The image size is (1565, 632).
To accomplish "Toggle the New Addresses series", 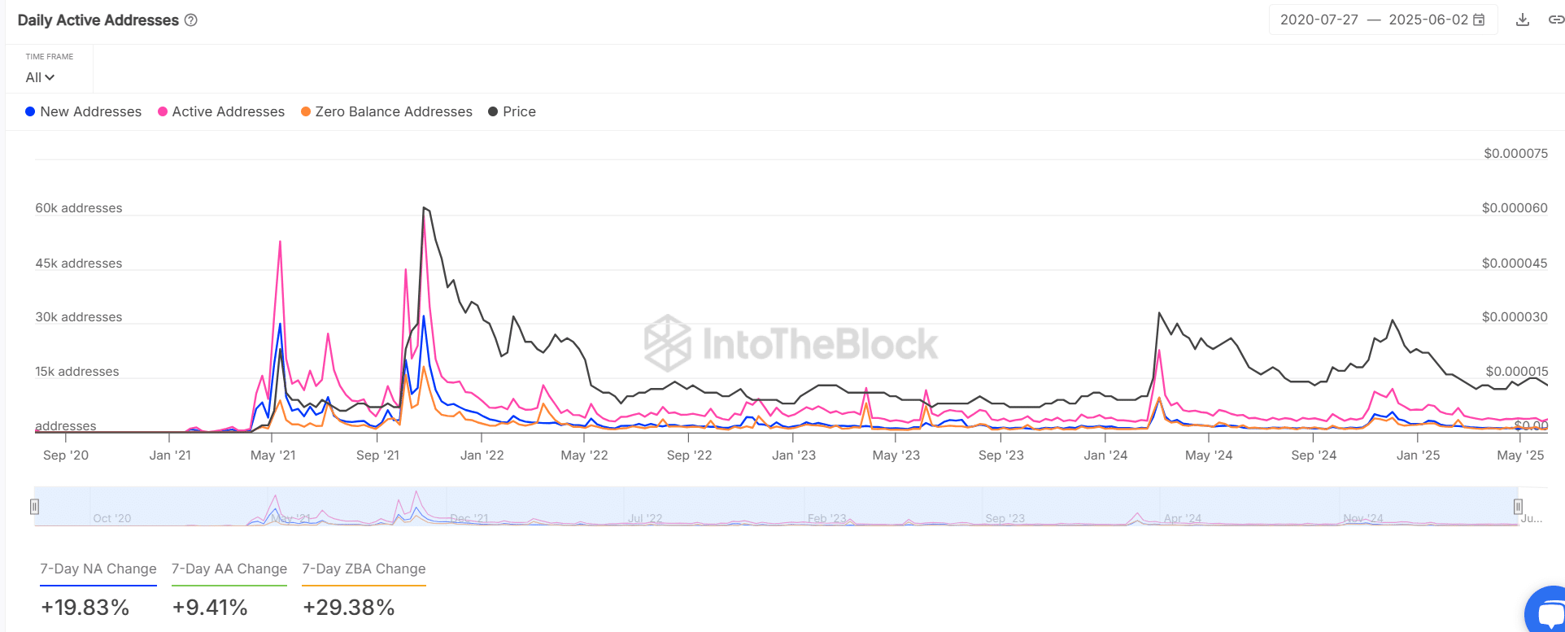I will 83,111.
